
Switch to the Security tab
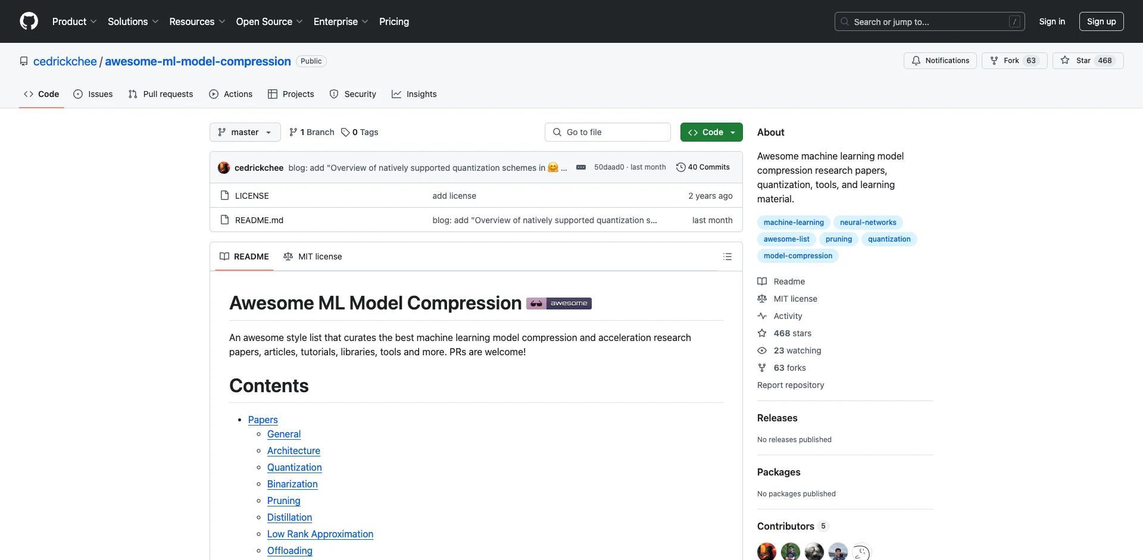tap(353, 94)
